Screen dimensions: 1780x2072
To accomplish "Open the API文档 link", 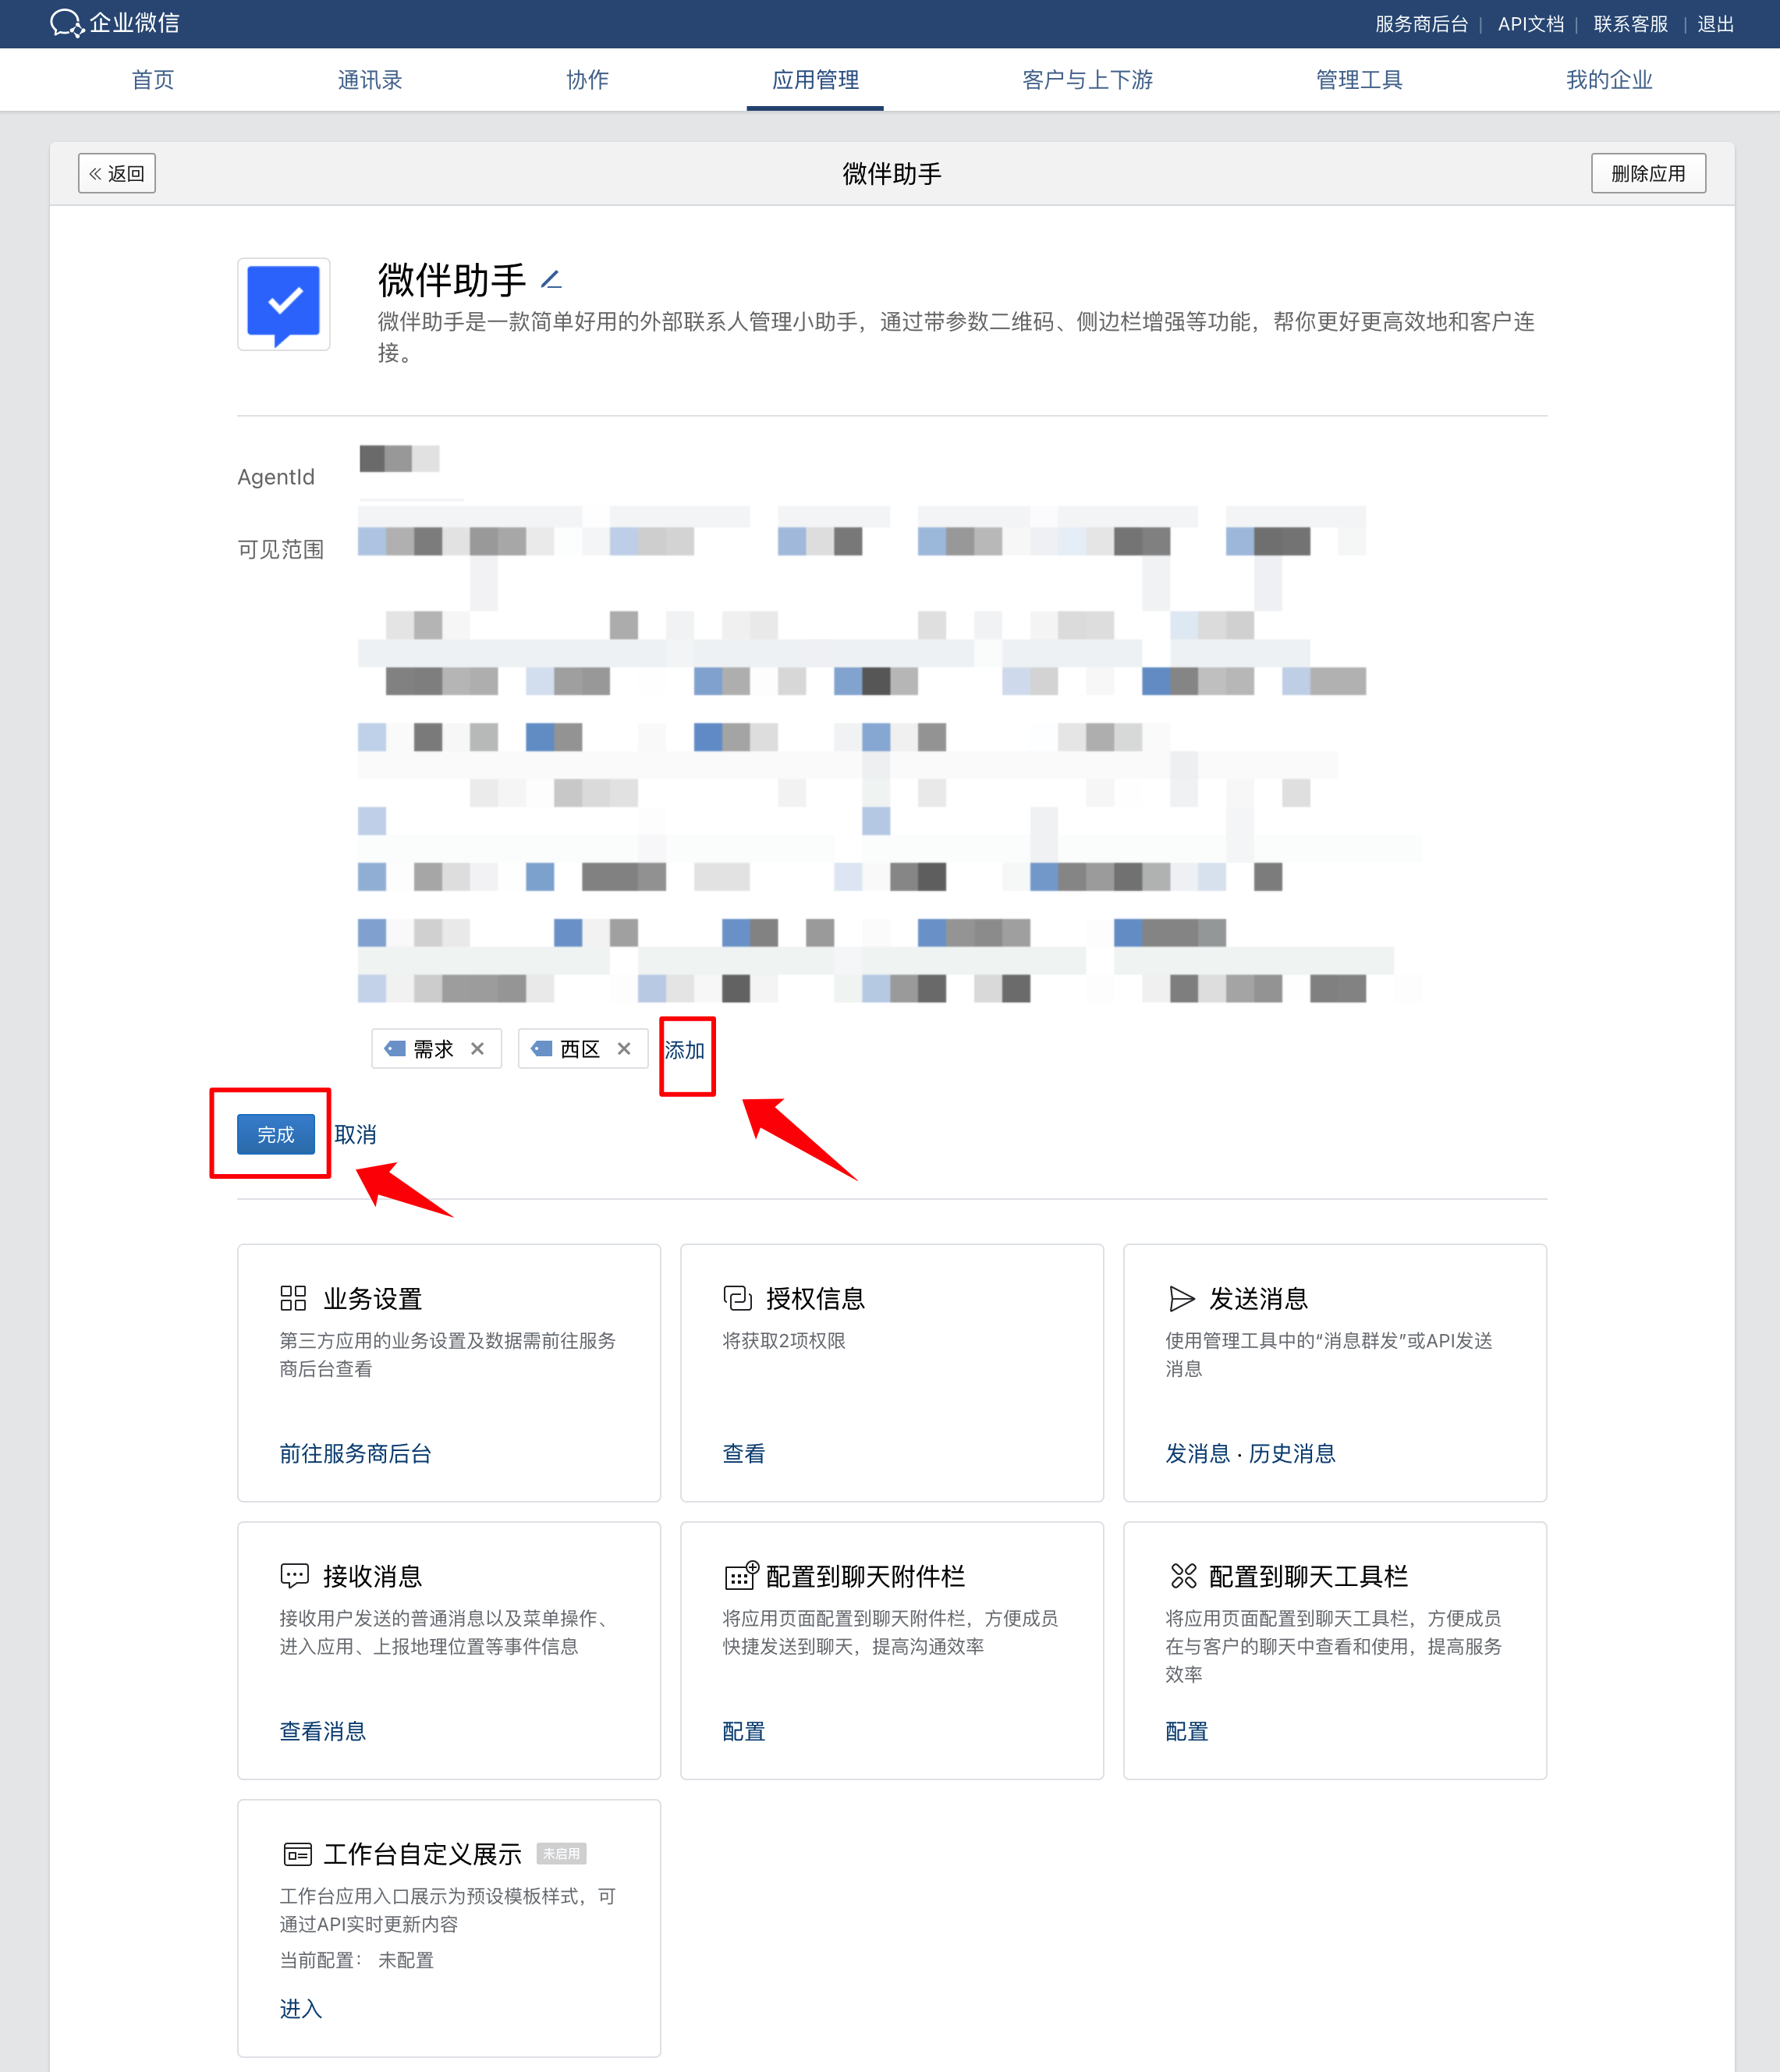I will pyautogui.click(x=1530, y=24).
